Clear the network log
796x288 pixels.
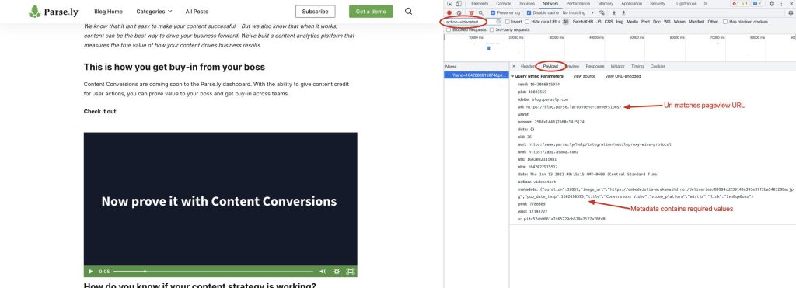459,12
